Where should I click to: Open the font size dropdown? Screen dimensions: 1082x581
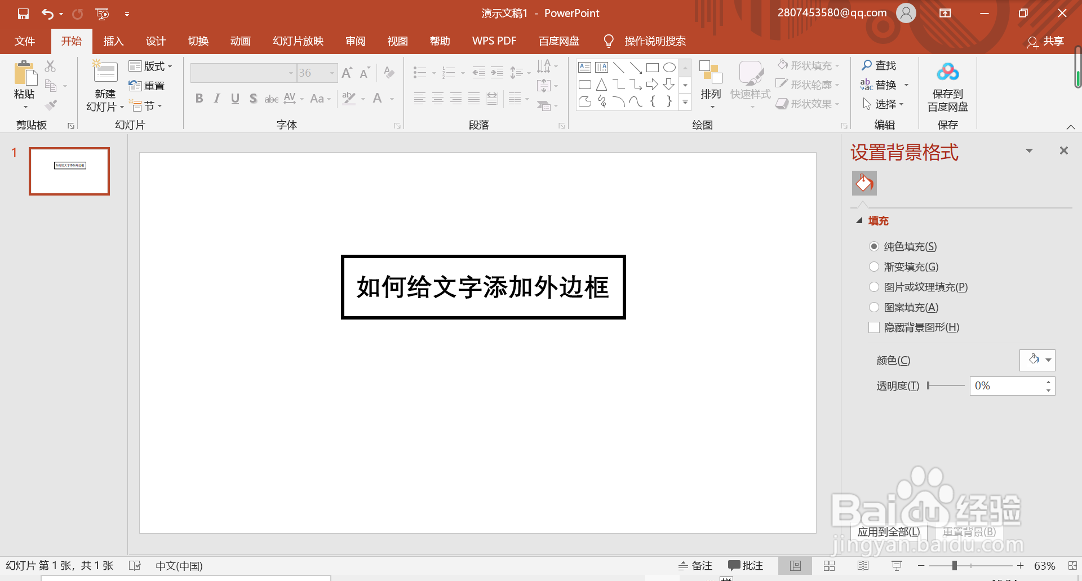[x=332, y=73]
